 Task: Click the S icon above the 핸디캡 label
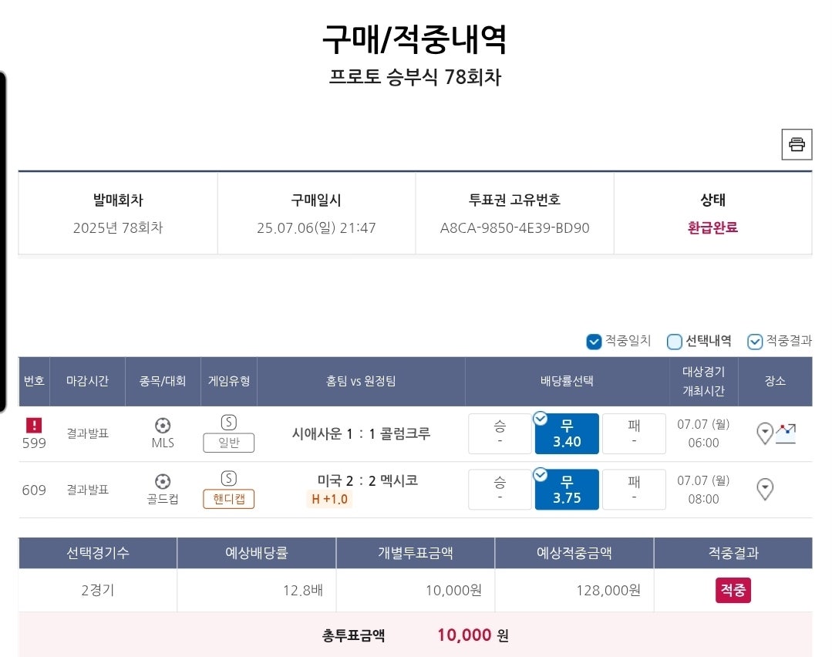click(x=228, y=478)
